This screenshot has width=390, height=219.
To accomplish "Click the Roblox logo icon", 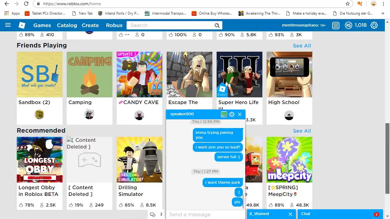I will pos(22,25).
